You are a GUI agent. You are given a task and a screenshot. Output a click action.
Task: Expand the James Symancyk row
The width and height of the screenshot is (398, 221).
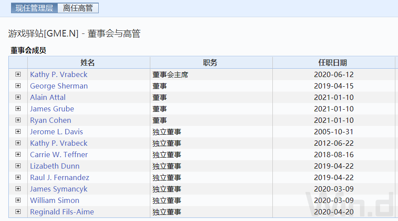(x=18, y=188)
